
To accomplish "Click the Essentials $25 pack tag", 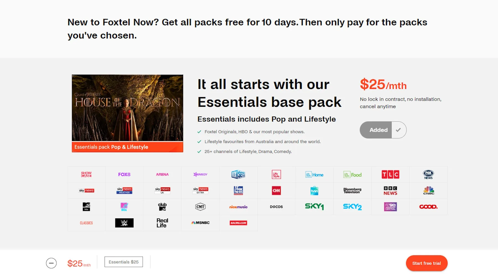I will [x=124, y=262].
